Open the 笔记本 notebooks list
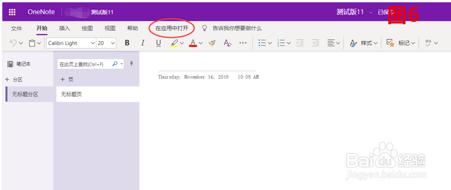This screenshot has height=190, width=451. (19, 64)
